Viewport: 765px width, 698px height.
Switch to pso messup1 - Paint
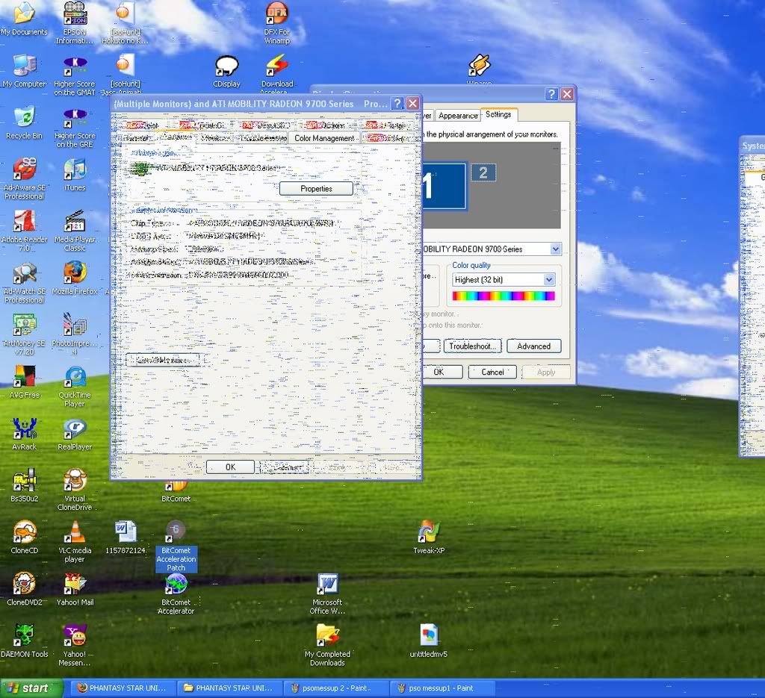coord(442,688)
